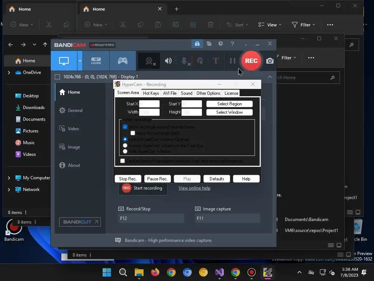Open About in Bandicam sidebar
Image resolution: width=374 pixels, height=281 pixels.
click(74, 165)
